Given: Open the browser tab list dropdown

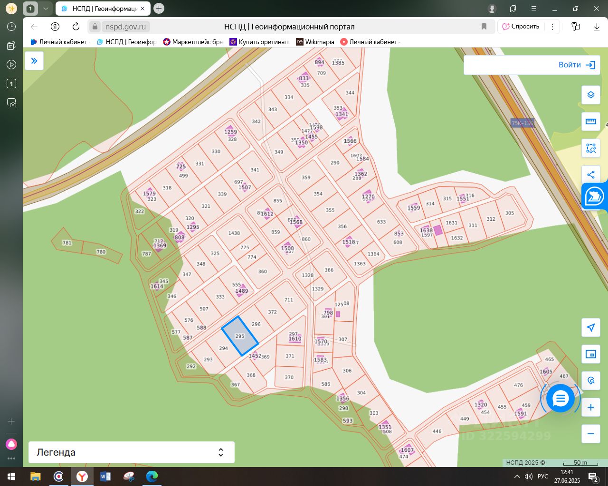Looking at the screenshot, I should coord(46,9).
